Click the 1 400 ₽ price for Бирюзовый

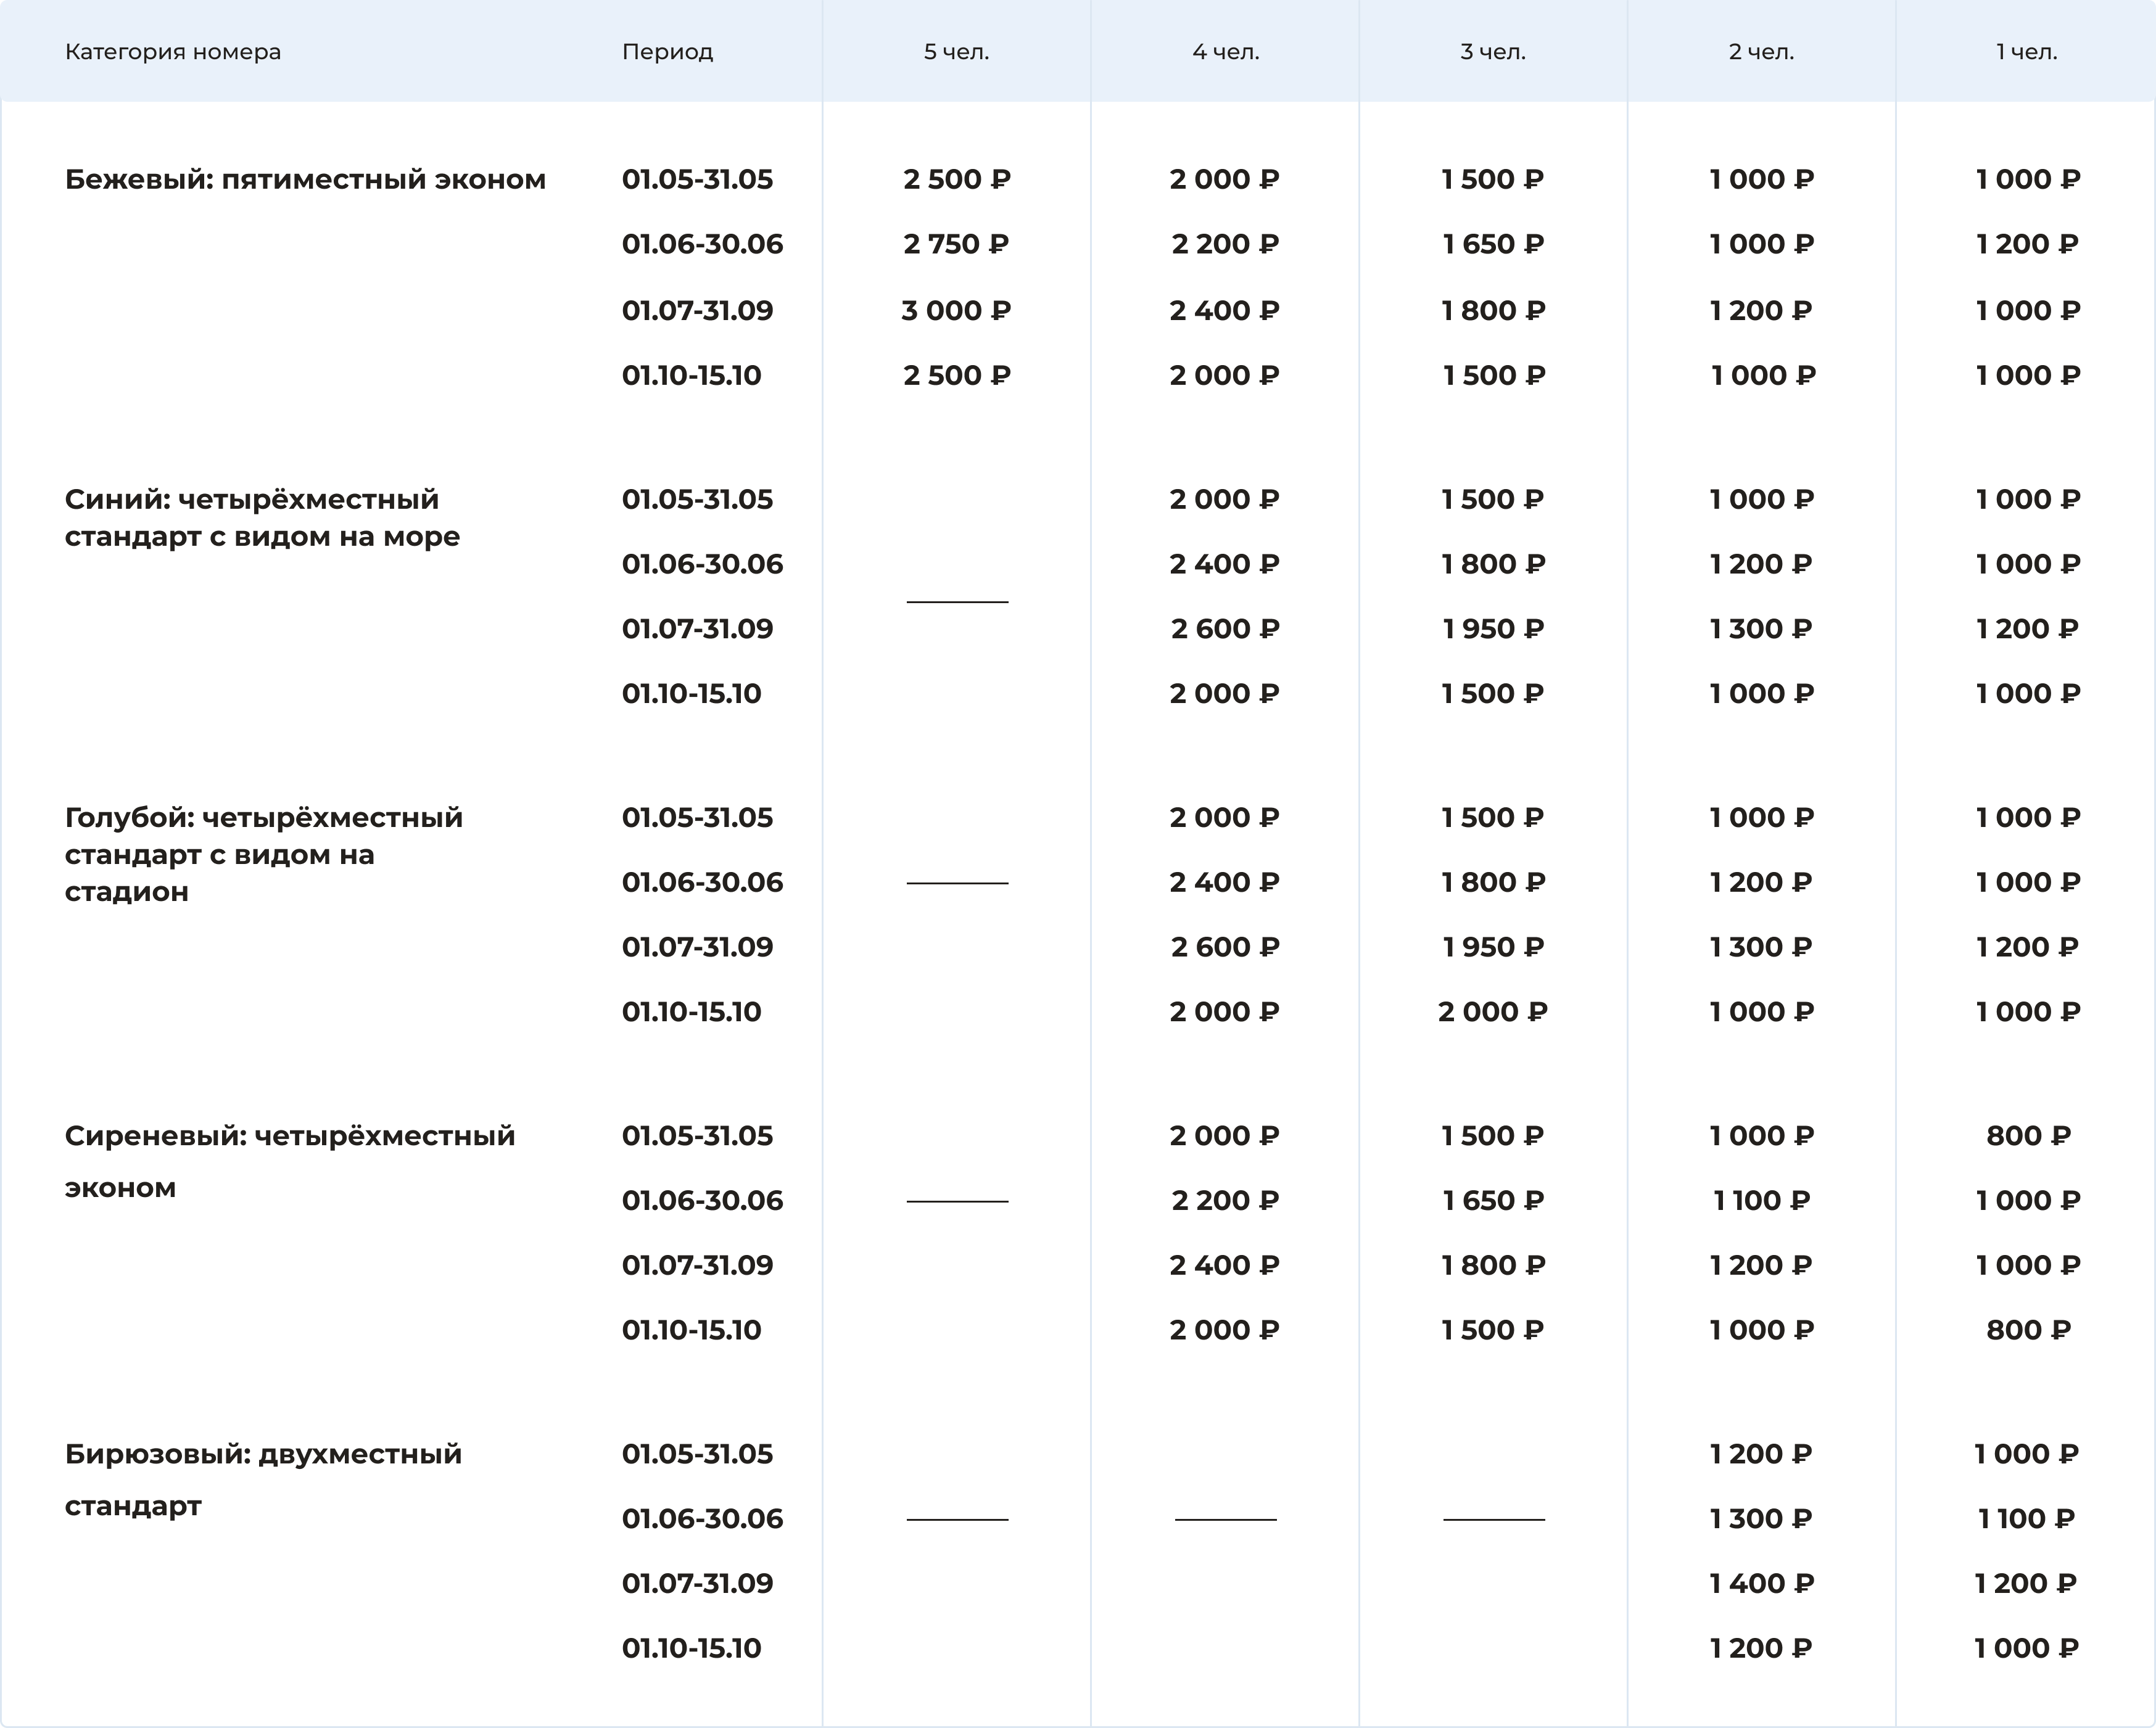(x=1761, y=1584)
